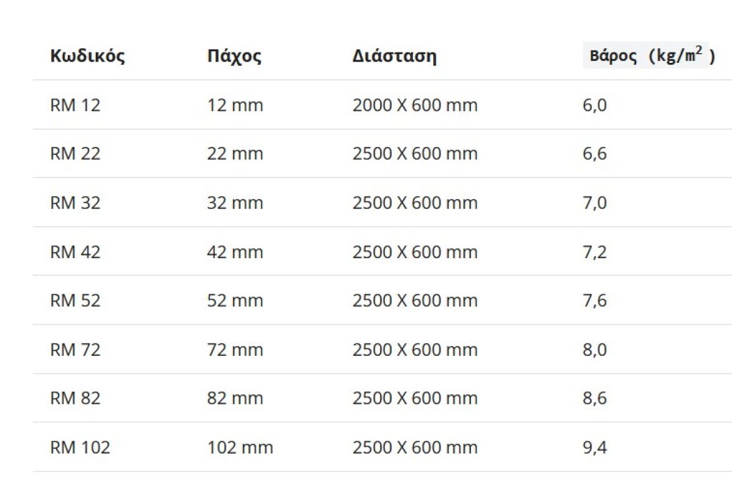Click the 12 mm thickness cell
732x498 pixels.
tap(235, 106)
